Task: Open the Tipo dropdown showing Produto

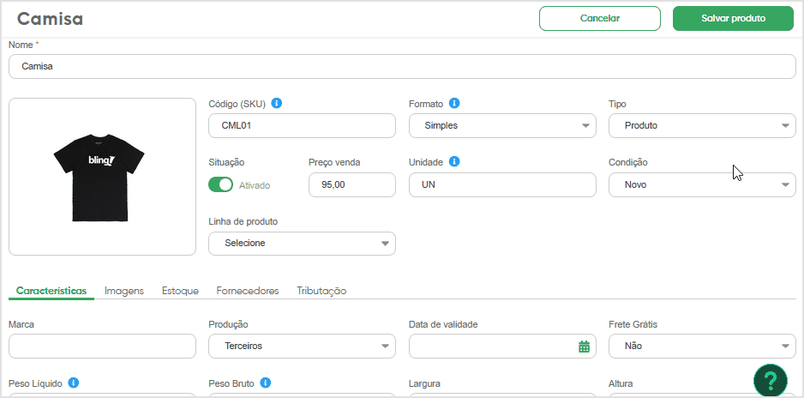Action: click(x=702, y=125)
